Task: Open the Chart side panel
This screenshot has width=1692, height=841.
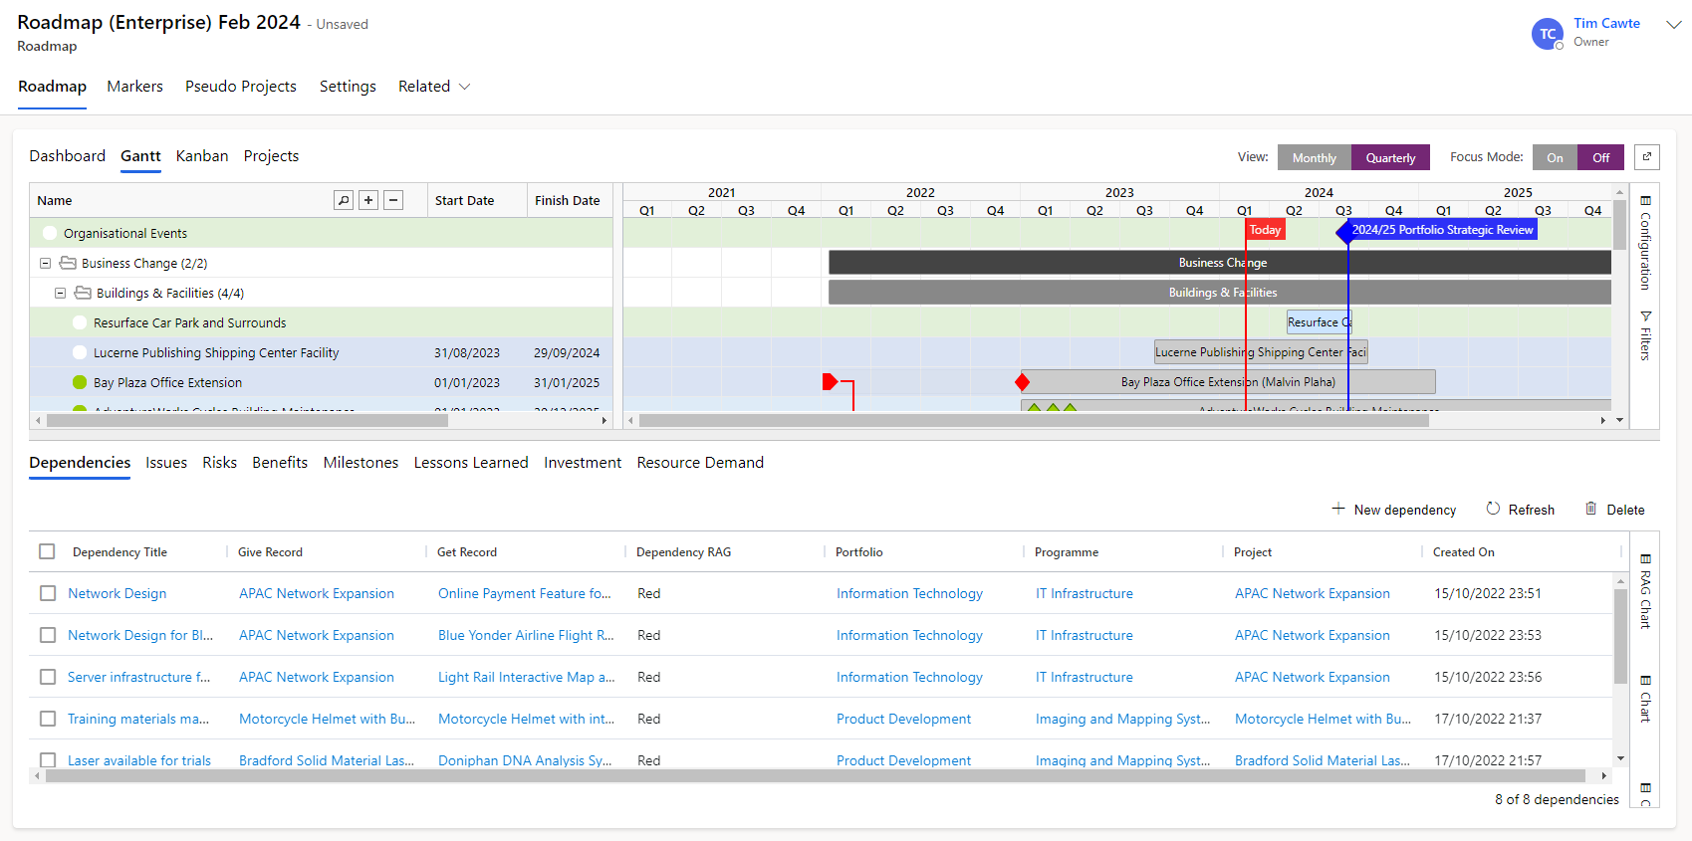Action: (1645, 699)
